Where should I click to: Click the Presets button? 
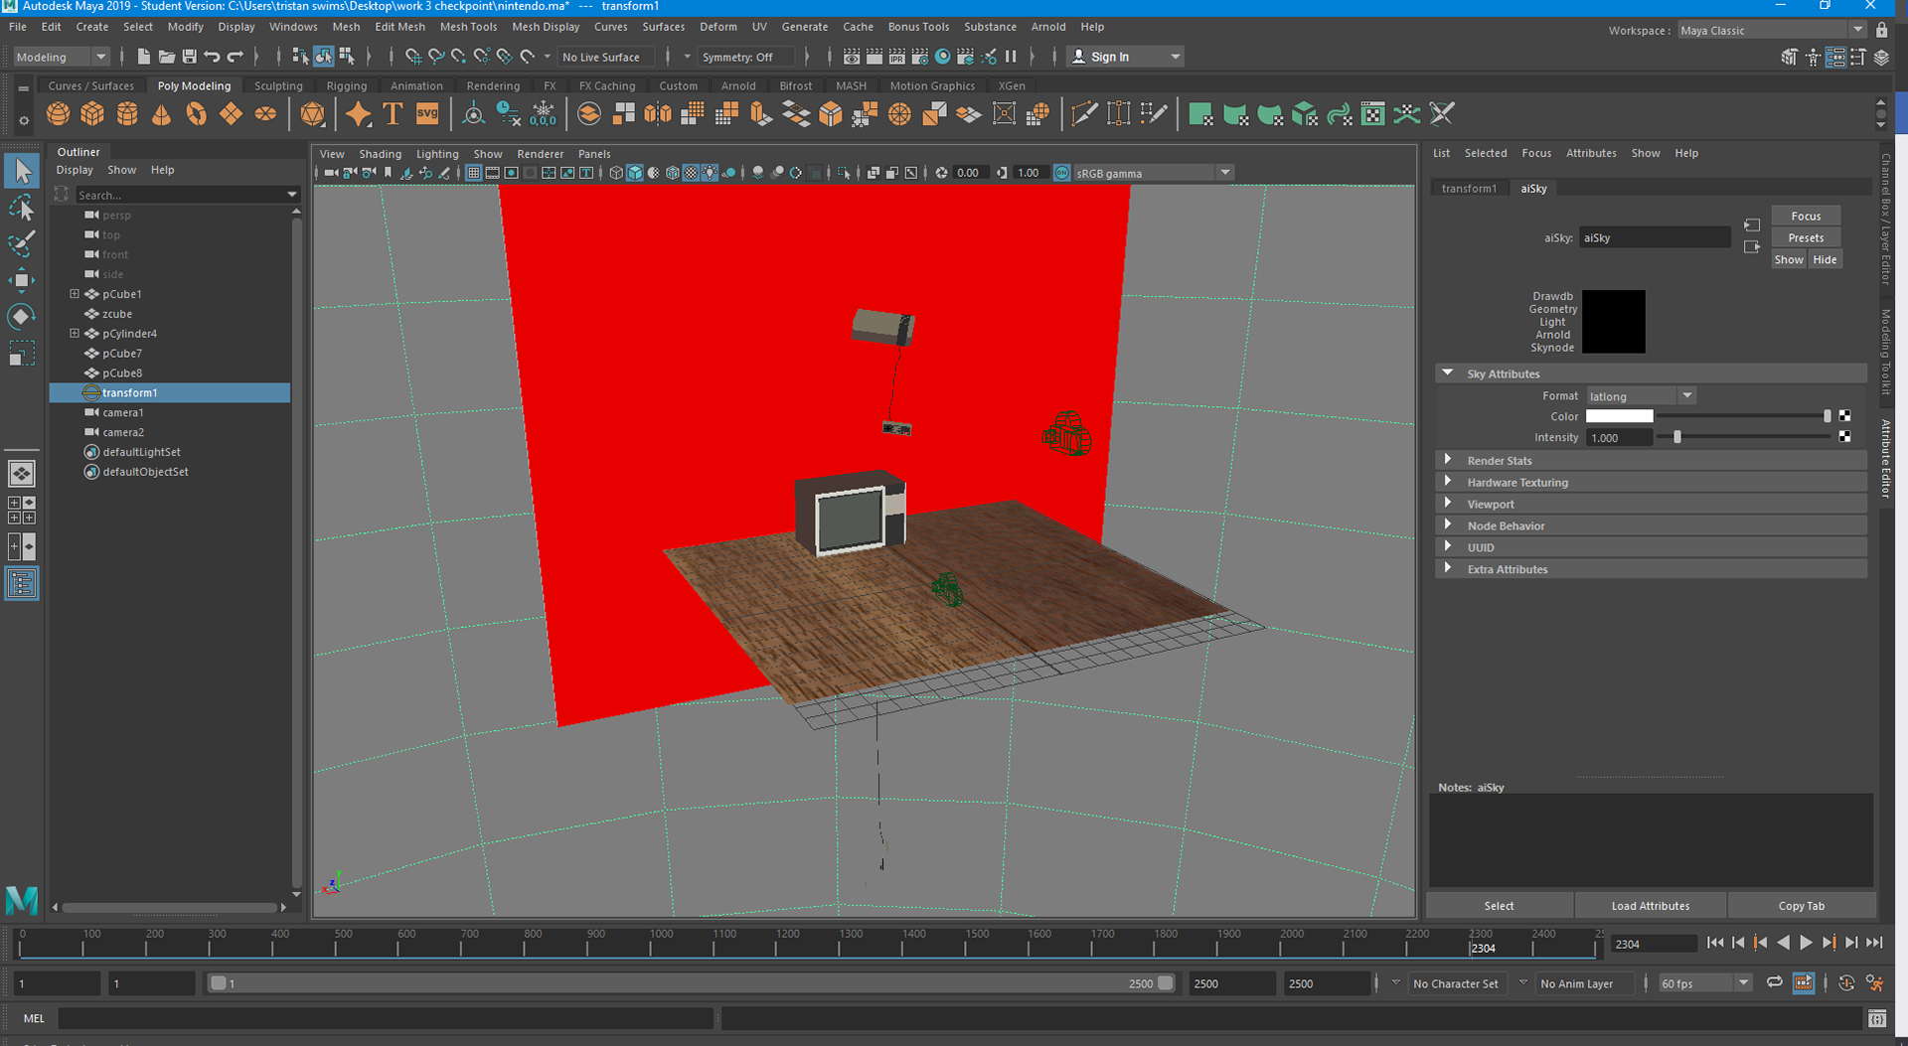point(1805,238)
